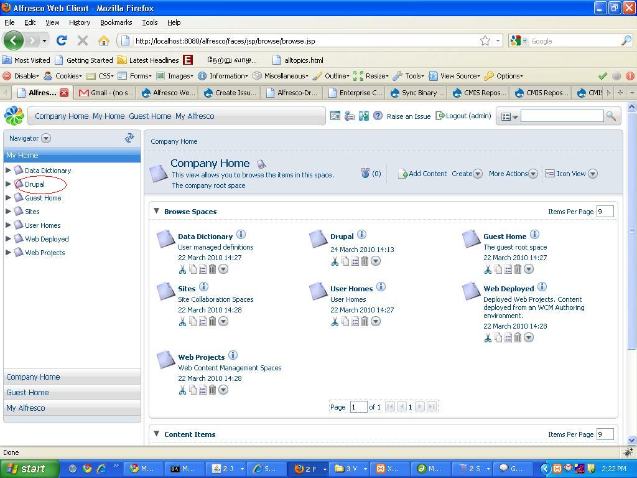
Task: Switch to the Gmail browser tab
Action: (x=106, y=93)
